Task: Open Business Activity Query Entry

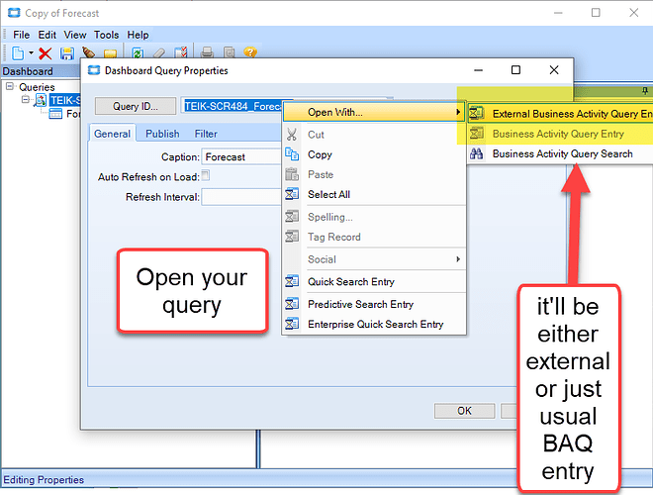Action: point(560,134)
